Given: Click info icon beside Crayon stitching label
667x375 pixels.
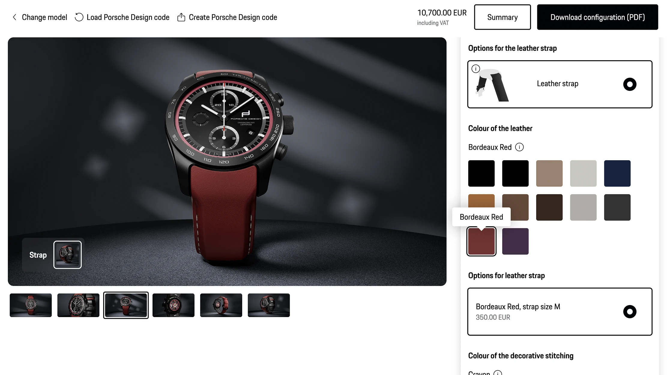Looking at the screenshot, I should click(497, 373).
